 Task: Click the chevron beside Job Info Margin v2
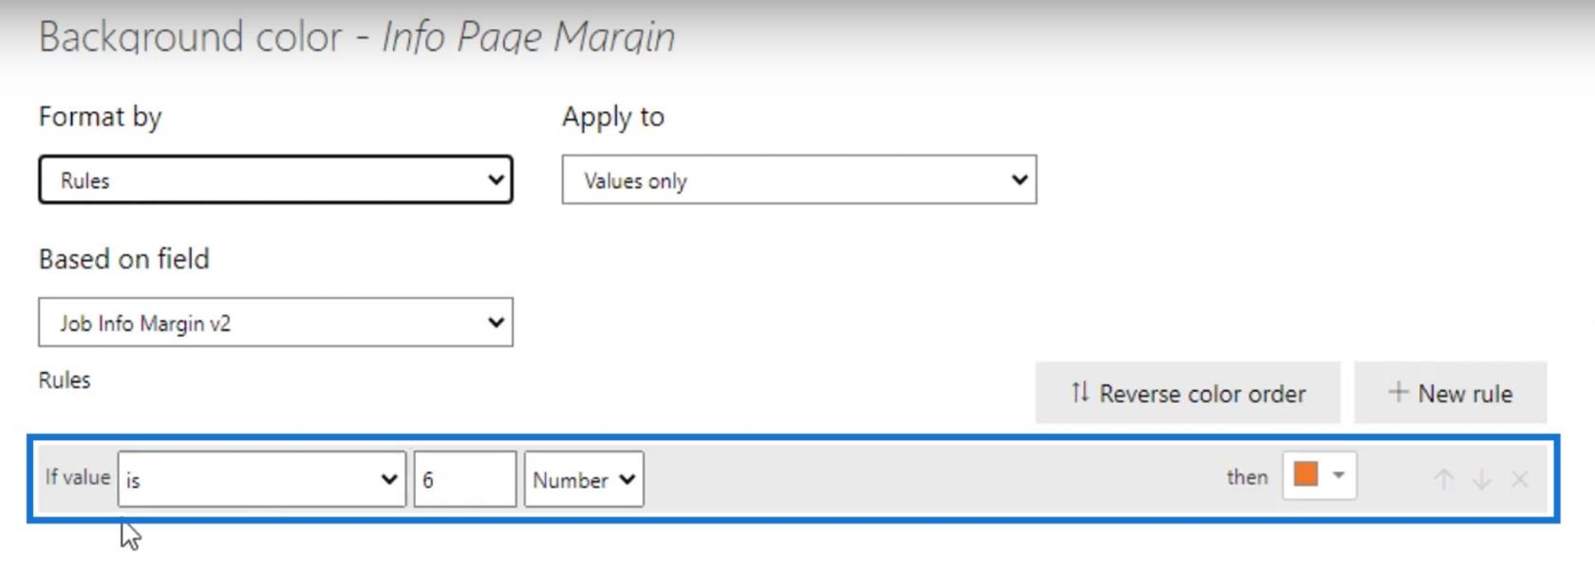pyautogui.click(x=496, y=322)
